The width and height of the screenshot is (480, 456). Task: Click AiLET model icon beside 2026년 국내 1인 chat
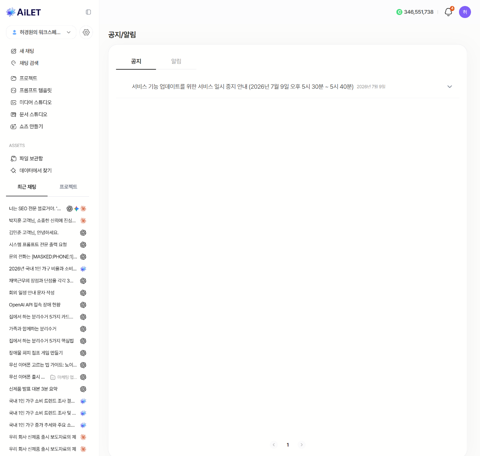coord(83,269)
